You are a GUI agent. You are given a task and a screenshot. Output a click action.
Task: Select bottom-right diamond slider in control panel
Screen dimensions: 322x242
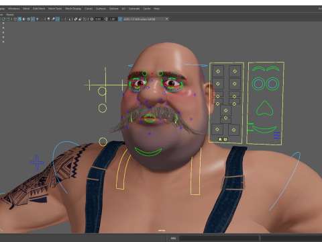click(x=233, y=130)
